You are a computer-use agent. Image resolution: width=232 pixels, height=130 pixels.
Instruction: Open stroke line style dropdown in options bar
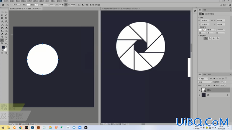(52, 5)
